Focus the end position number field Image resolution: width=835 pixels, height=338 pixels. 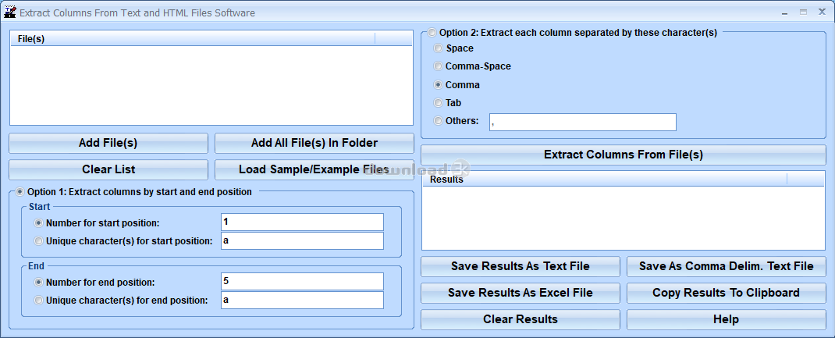(302, 281)
